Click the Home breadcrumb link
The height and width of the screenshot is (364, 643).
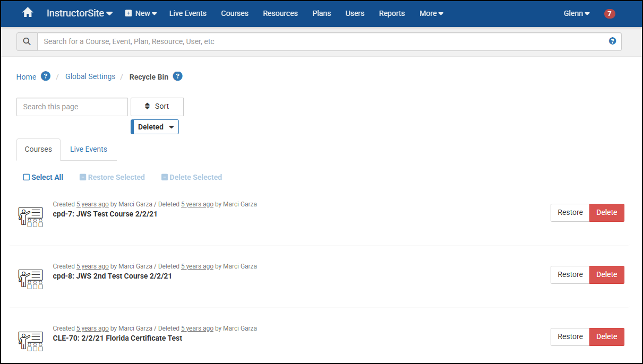27,76
